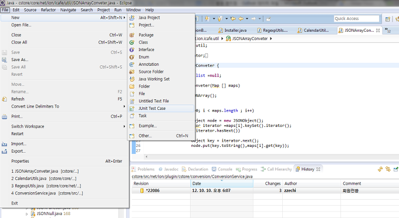Click last edit location toolbar icon
The width and height of the screenshot is (399, 218).
tap(233, 19)
